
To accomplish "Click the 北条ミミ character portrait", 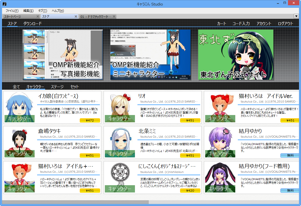I will (120, 142).
